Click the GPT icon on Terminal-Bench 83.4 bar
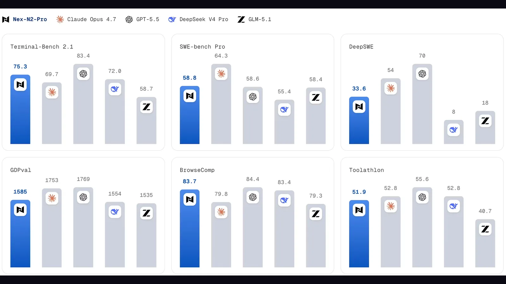 click(x=83, y=74)
